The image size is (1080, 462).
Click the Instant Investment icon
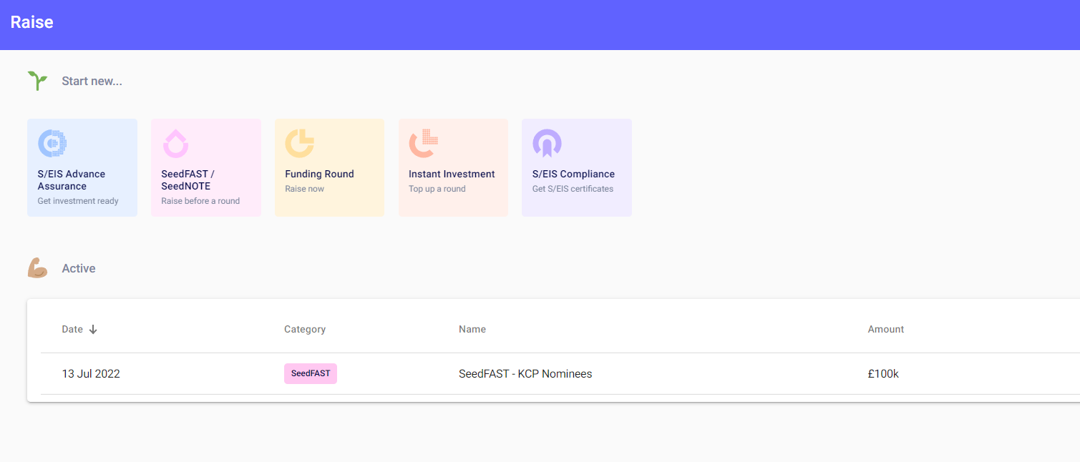pyautogui.click(x=423, y=143)
